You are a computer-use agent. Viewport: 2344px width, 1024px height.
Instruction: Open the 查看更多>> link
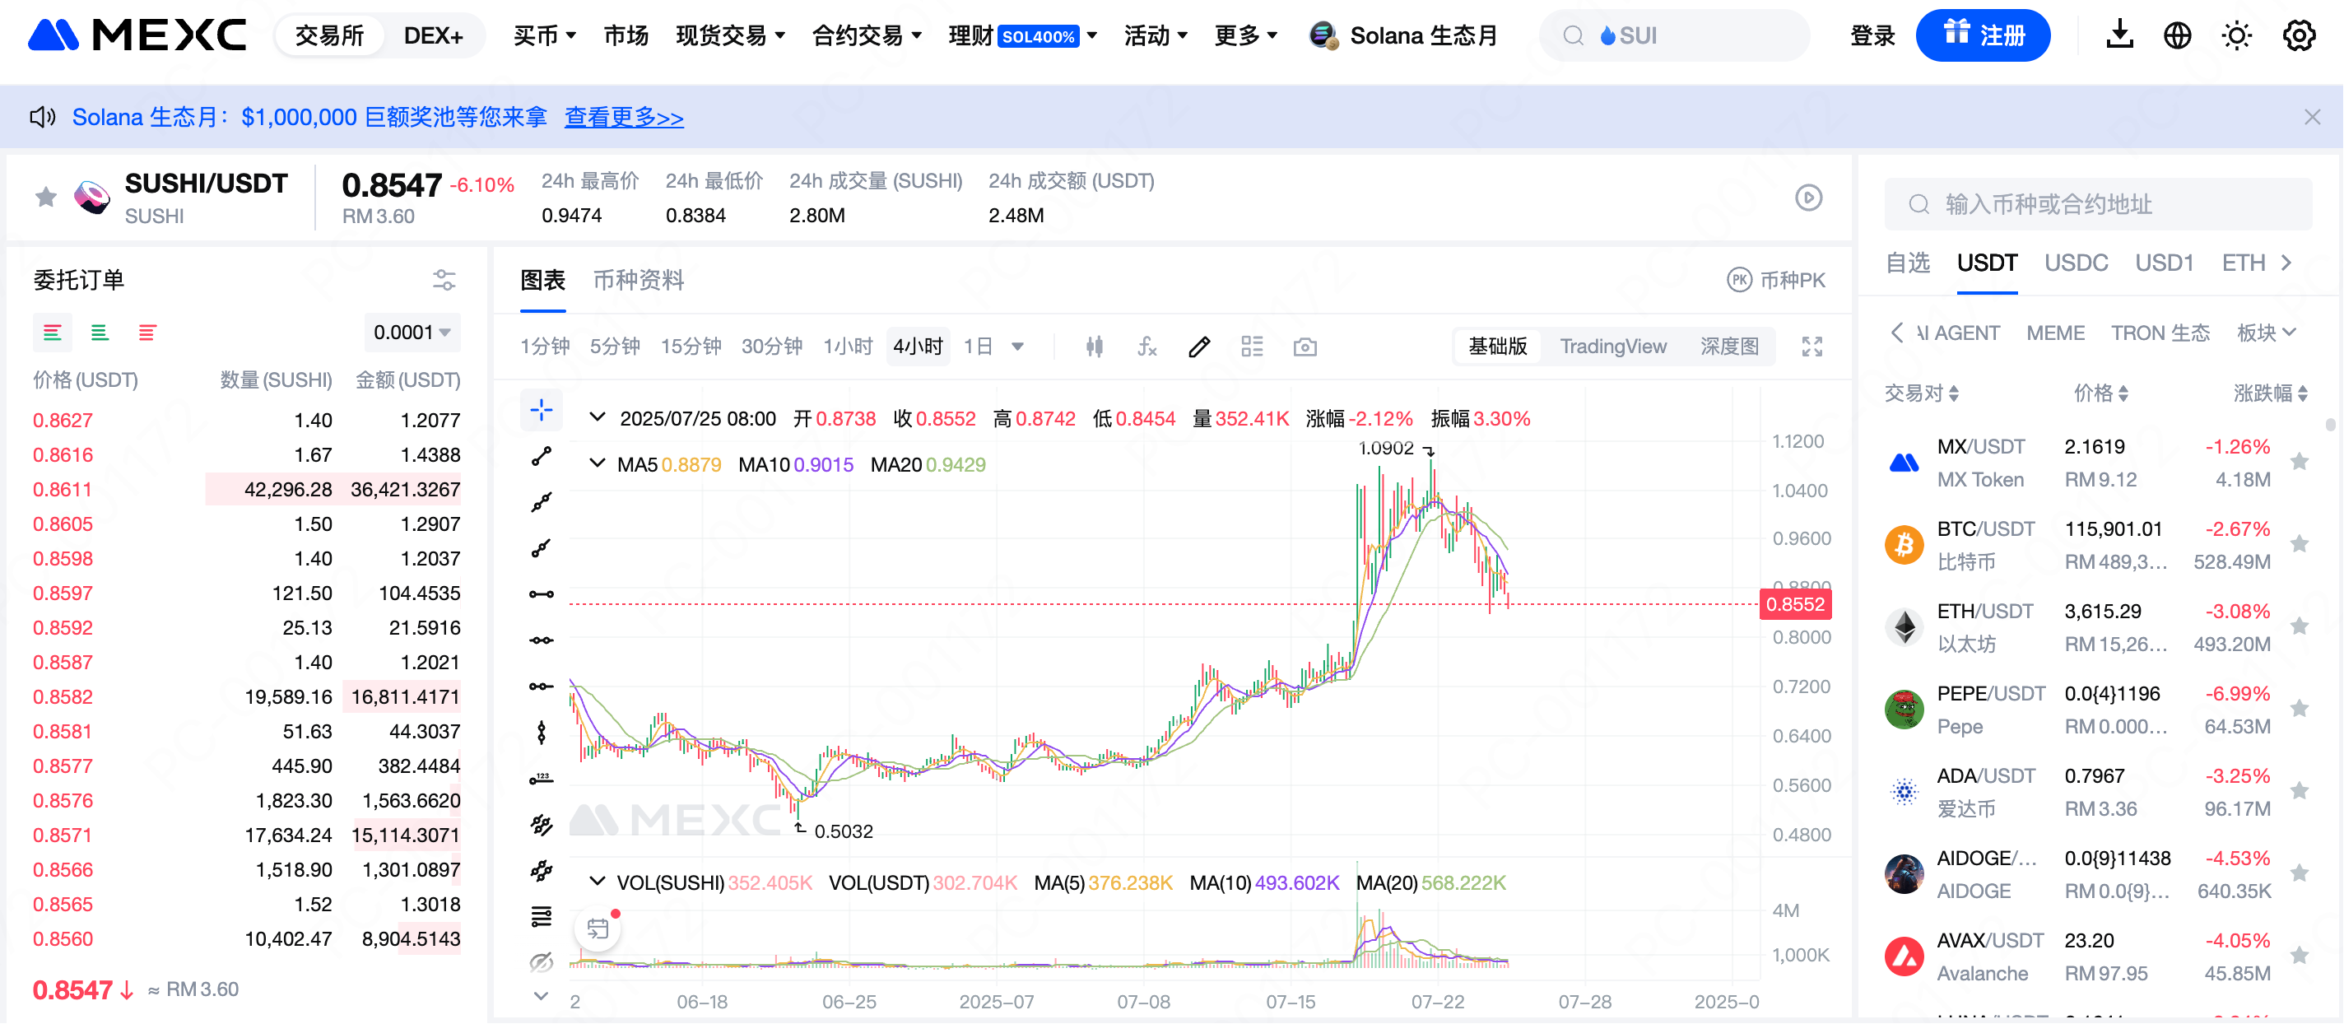[624, 117]
